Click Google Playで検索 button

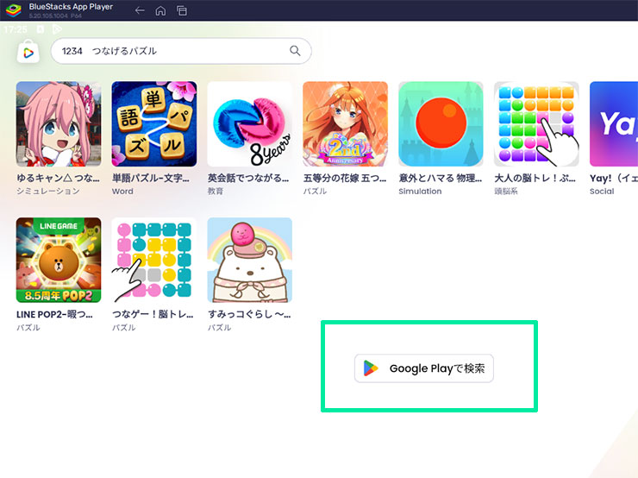(x=424, y=368)
